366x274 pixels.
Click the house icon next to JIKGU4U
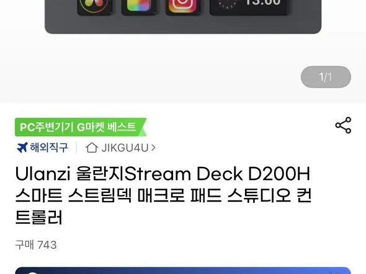click(92, 148)
